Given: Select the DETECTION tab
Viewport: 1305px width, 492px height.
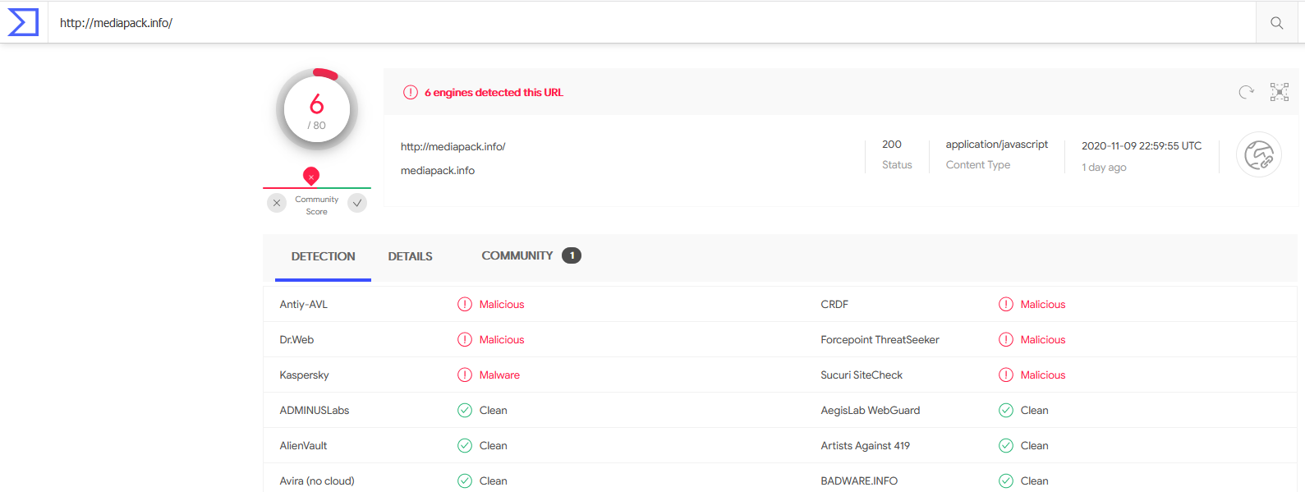Looking at the screenshot, I should [323, 256].
